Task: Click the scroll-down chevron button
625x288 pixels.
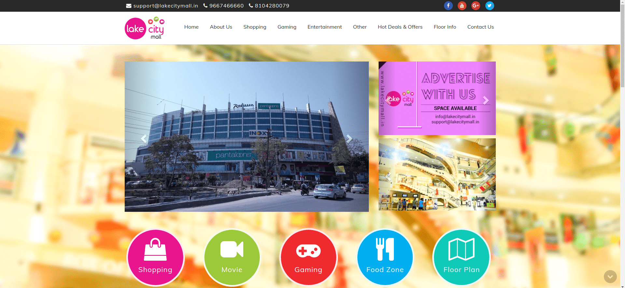Action: coord(610,277)
